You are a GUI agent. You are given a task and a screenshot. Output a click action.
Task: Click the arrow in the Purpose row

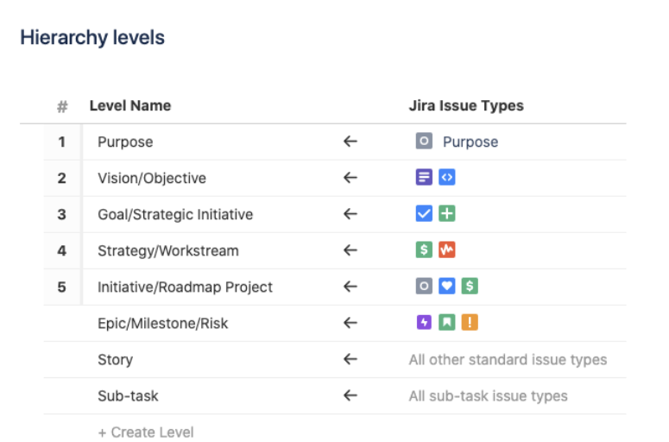pyautogui.click(x=350, y=142)
